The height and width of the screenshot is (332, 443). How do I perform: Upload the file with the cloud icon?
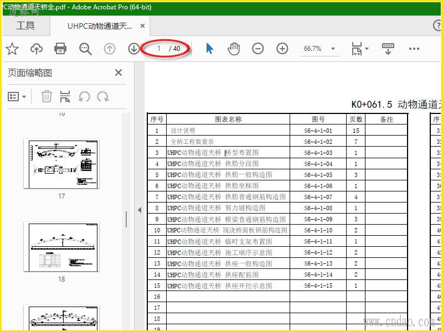pos(37,49)
